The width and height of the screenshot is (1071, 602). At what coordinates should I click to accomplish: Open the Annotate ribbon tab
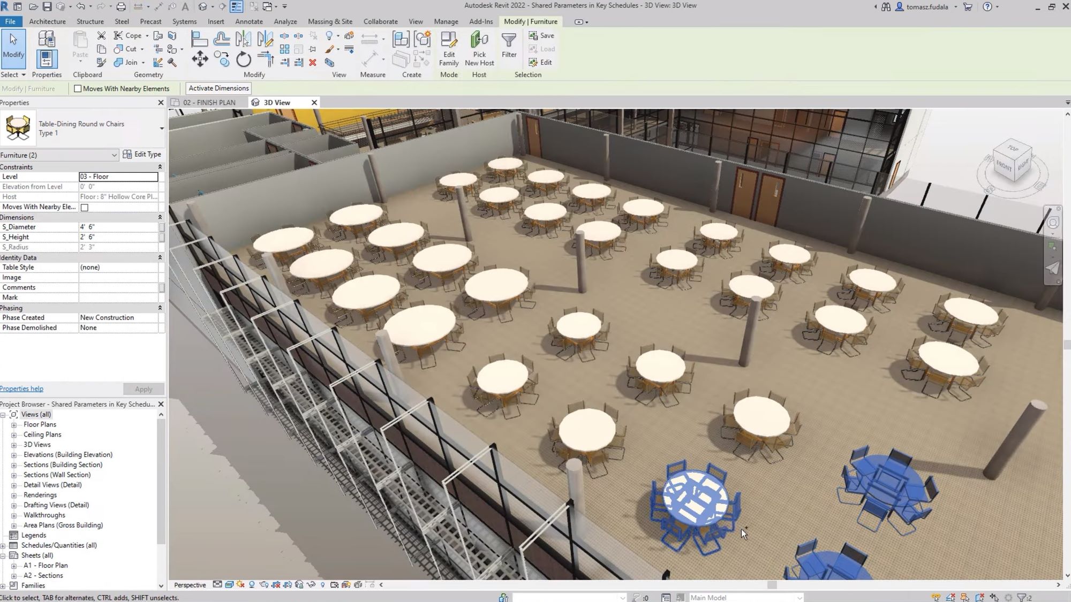[x=248, y=20]
